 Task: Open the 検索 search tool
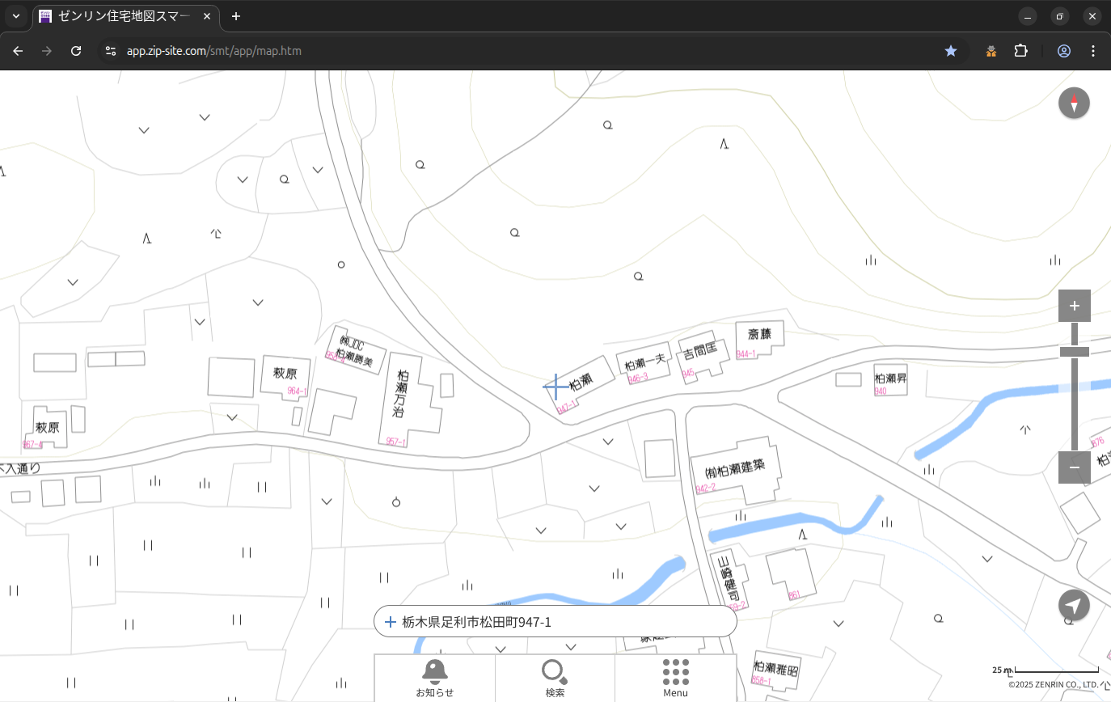click(555, 678)
